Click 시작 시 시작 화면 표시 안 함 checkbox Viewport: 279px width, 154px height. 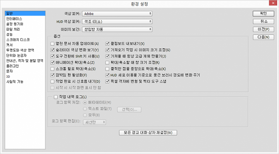[x=52, y=88]
